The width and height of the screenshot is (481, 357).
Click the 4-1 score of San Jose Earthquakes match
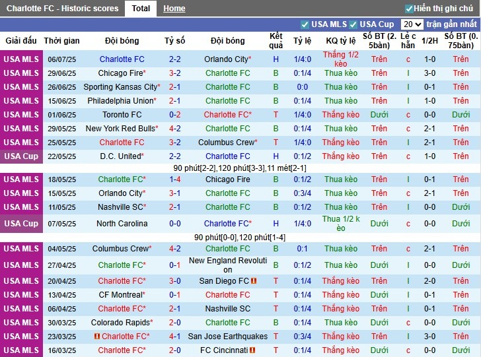click(175, 336)
